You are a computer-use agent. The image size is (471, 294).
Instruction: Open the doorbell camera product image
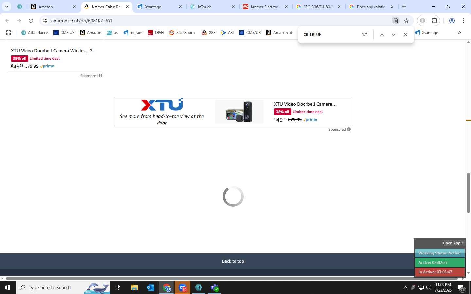pos(239,112)
